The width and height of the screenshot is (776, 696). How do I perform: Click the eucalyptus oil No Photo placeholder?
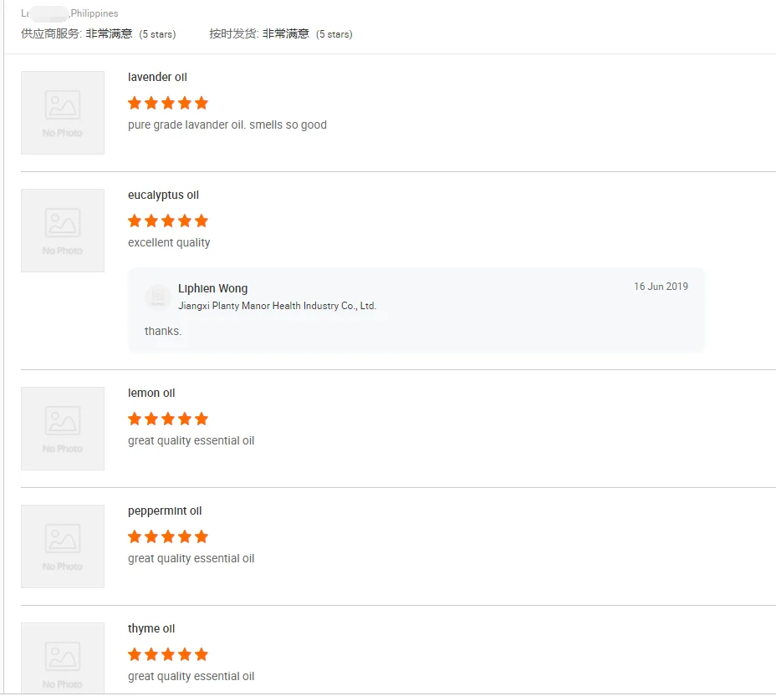tap(63, 231)
